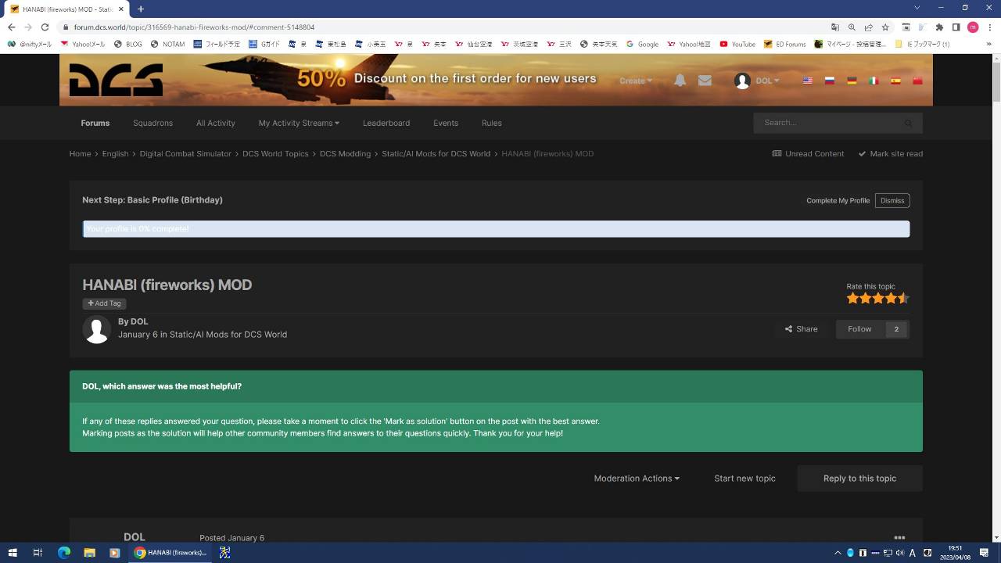Add a tag with the Add Tag button

[x=104, y=303]
